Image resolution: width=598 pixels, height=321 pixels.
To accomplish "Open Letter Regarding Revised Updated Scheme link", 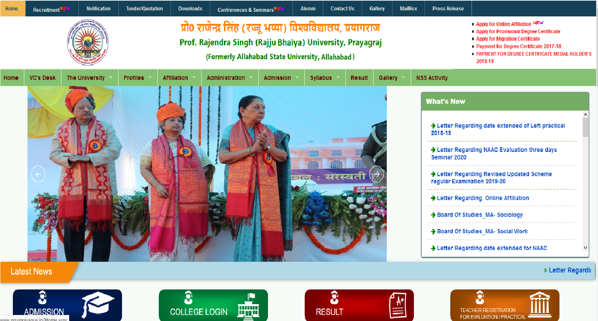I will (492, 178).
